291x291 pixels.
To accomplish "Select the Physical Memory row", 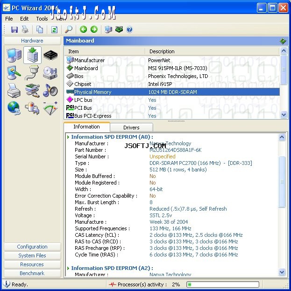I will 172,92.
